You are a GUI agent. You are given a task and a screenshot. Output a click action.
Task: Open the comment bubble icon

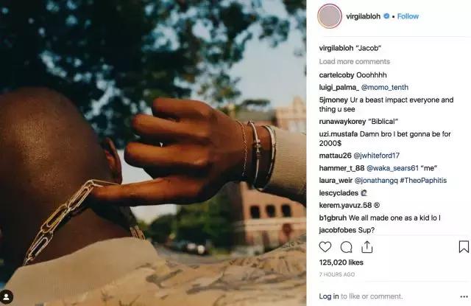(x=346, y=247)
